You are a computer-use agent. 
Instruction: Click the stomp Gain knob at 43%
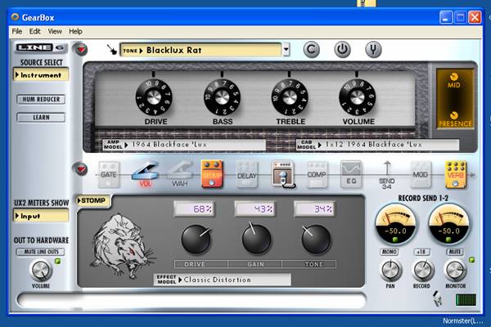256,240
